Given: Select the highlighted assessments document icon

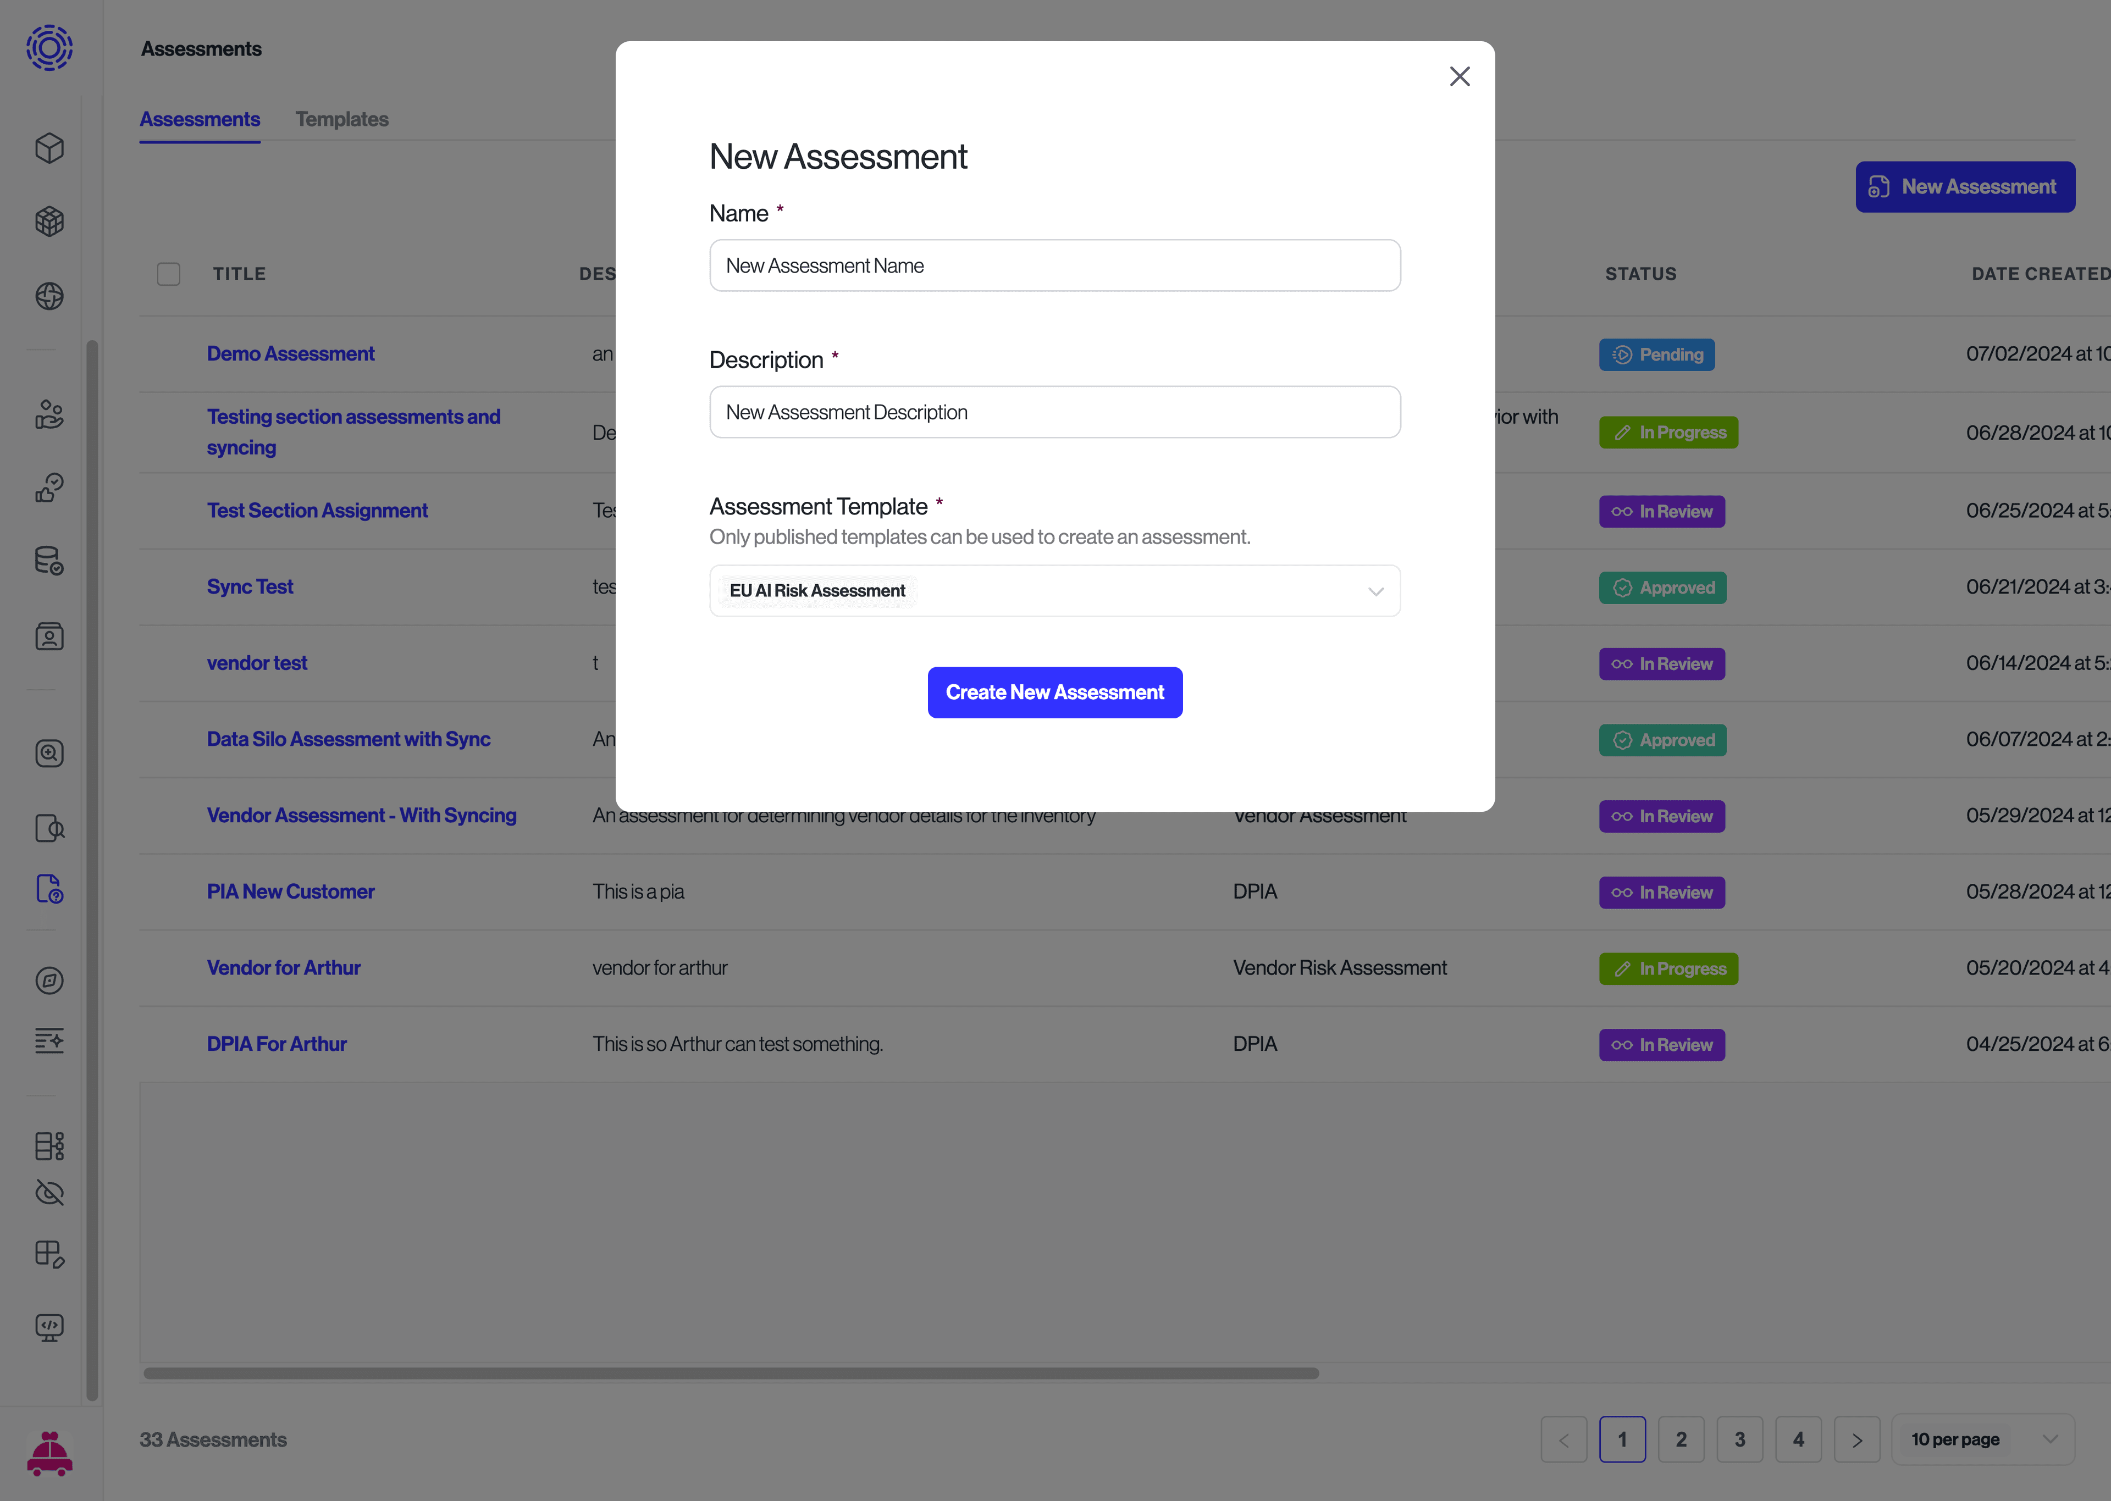Looking at the screenshot, I should [49, 889].
